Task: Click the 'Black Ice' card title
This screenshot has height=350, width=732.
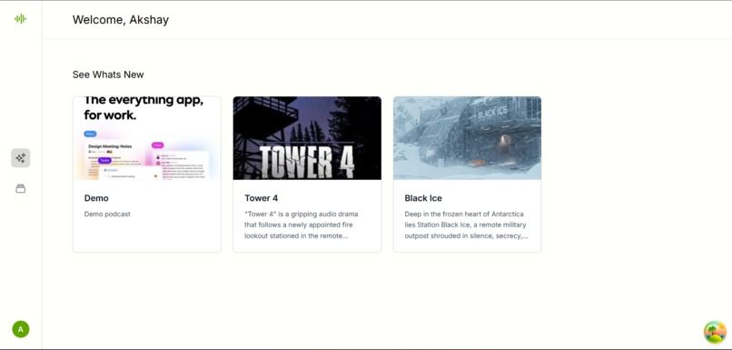Action: point(423,198)
